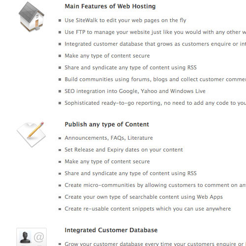Click the SiteWalk edit web pages item
Viewport: 246px width, 246px height.
[125, 20]
